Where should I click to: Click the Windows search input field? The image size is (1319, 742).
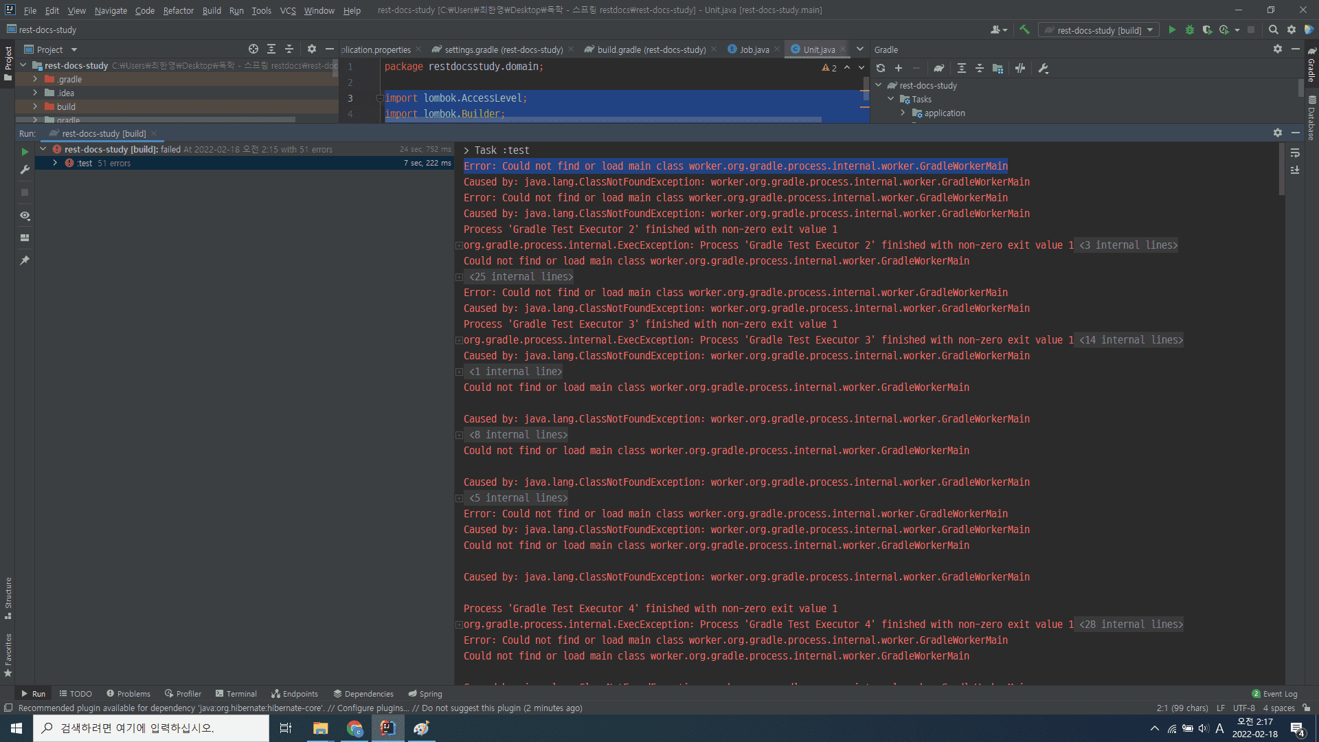(151, 728)
